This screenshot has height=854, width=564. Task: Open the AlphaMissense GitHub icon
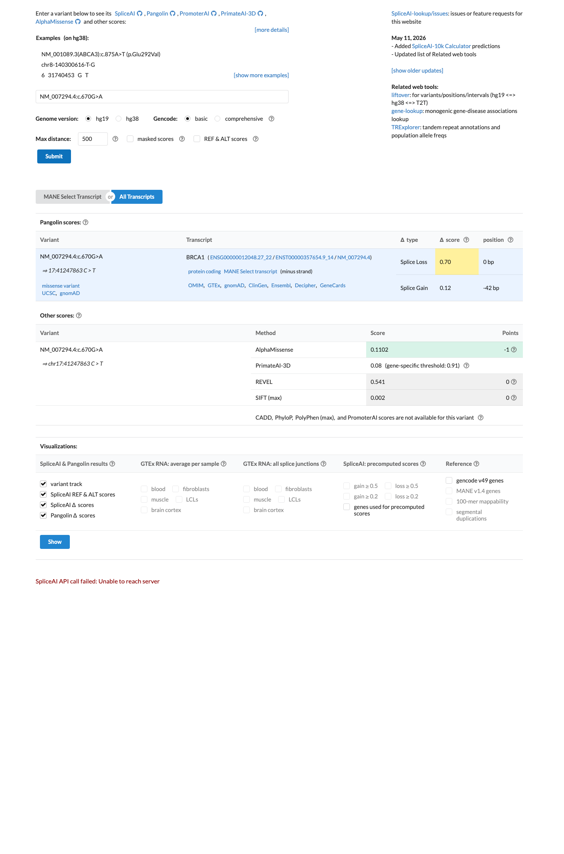click(78, 22)
